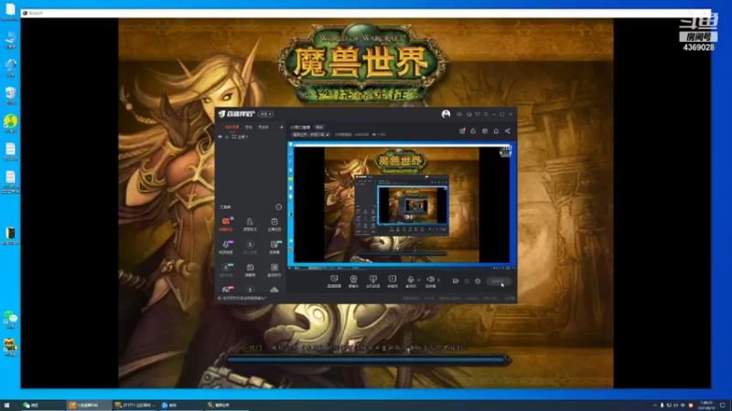Switch to the third scene tab
732x411 pixels.
pyautogui.click(x=264, y=127)
